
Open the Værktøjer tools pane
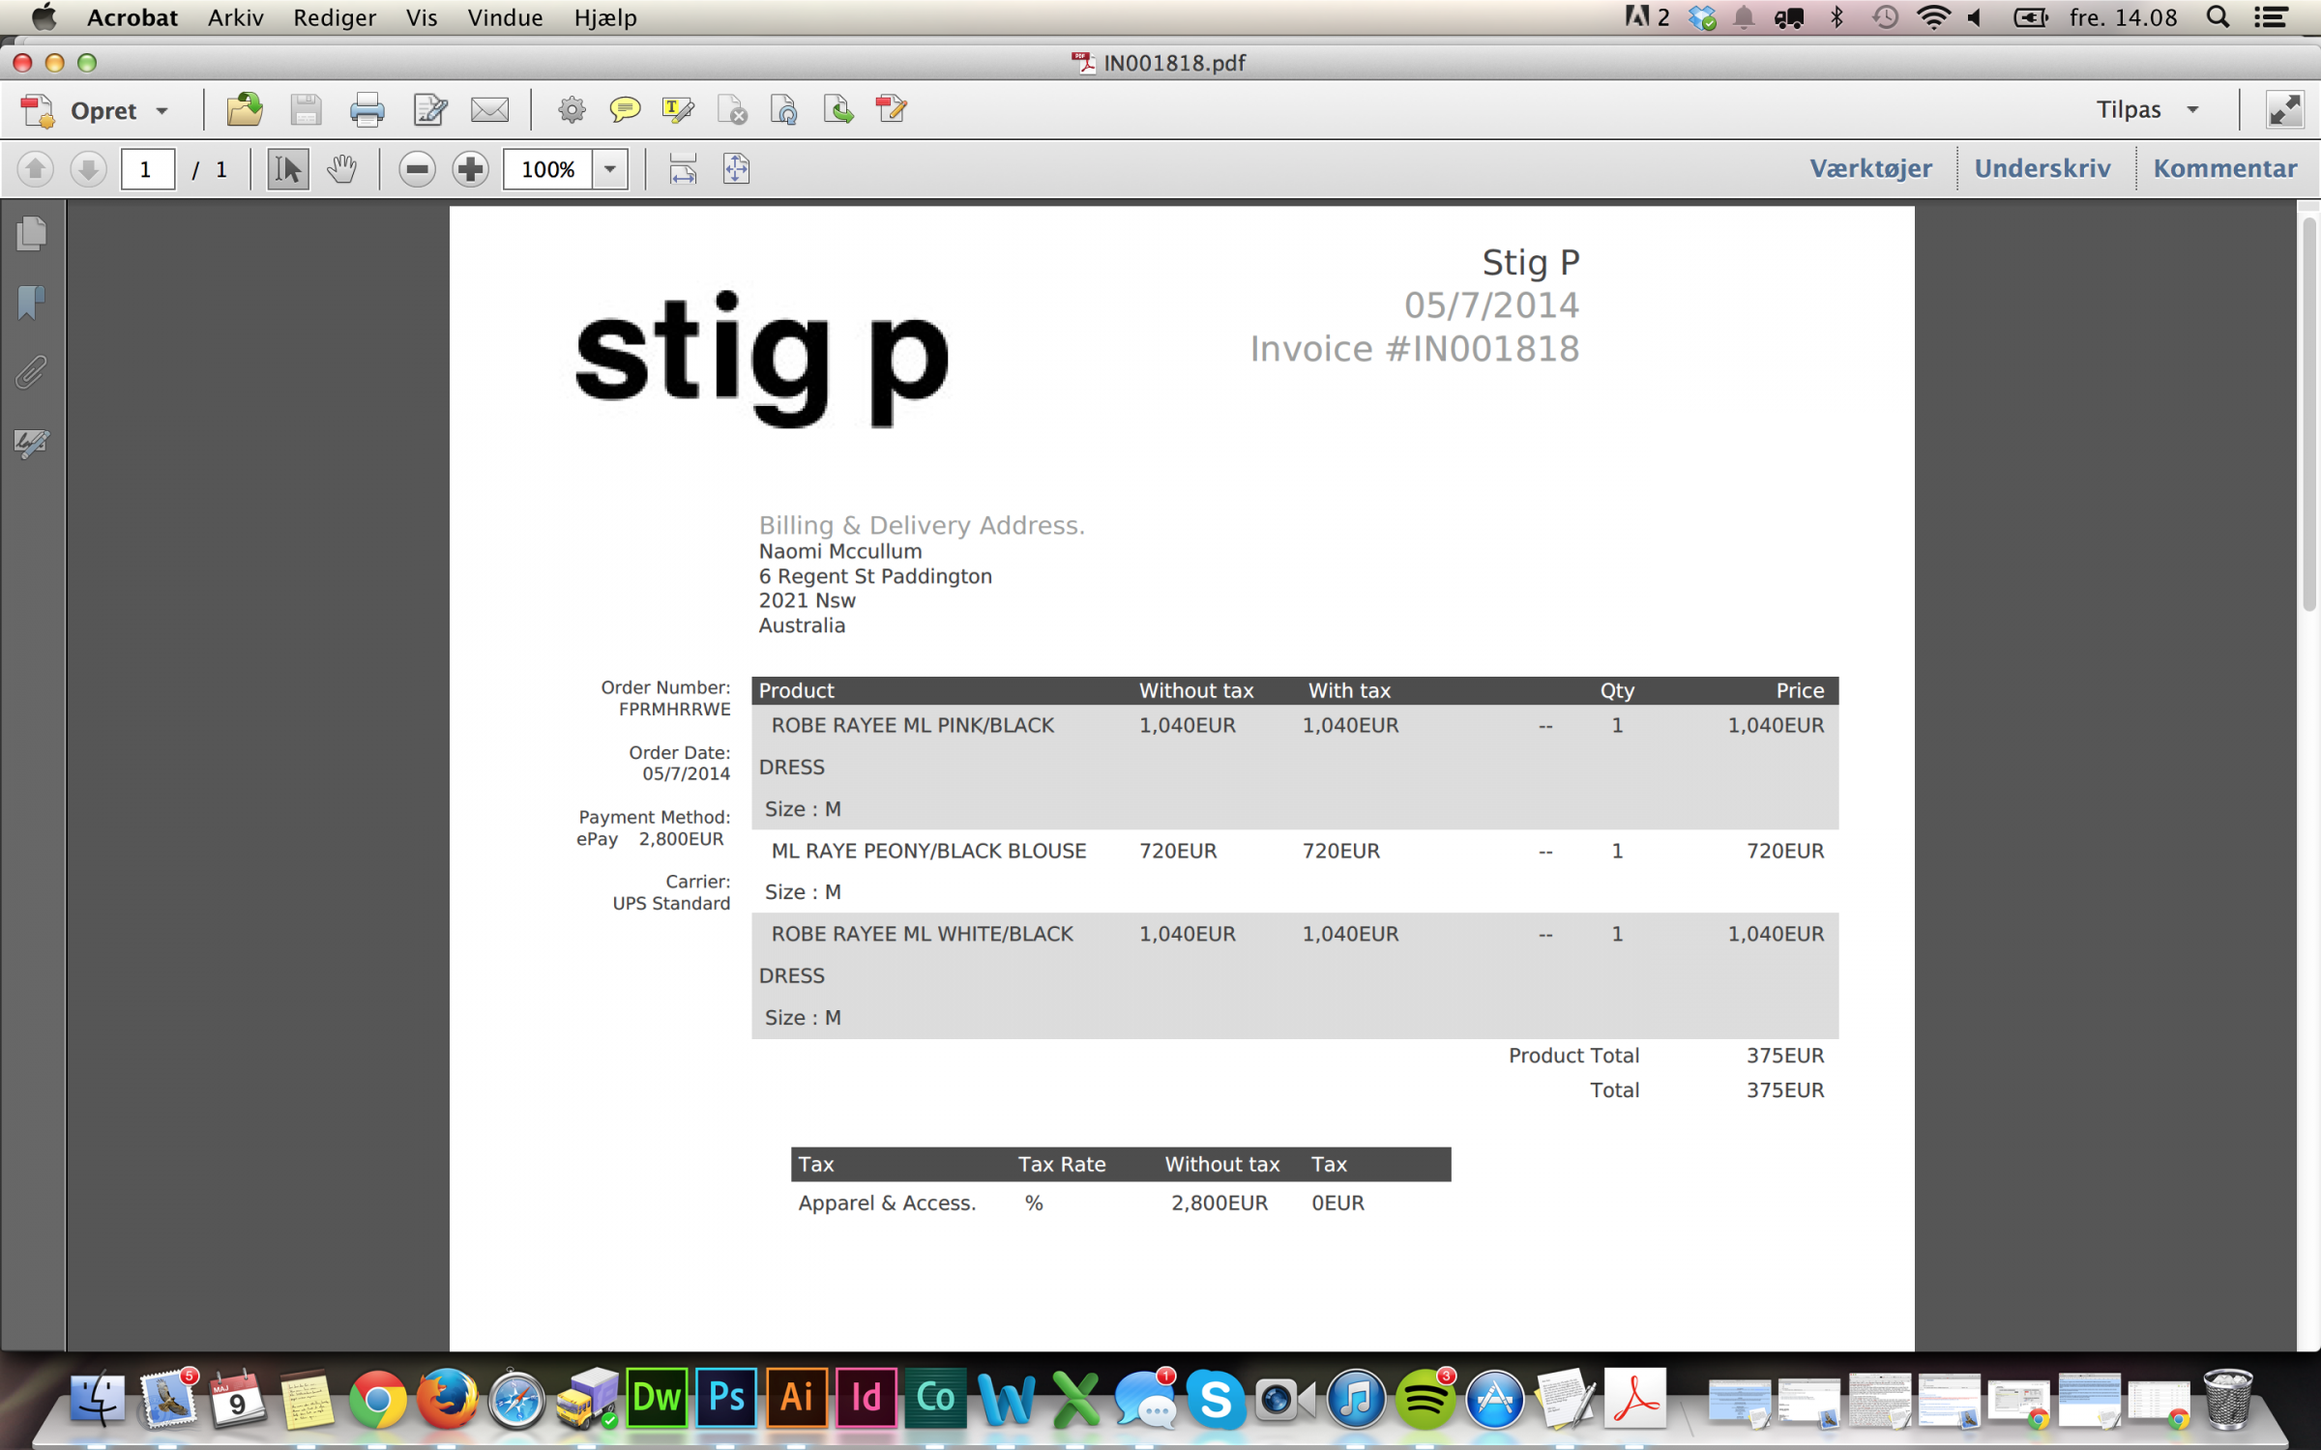click(1870, 168)
